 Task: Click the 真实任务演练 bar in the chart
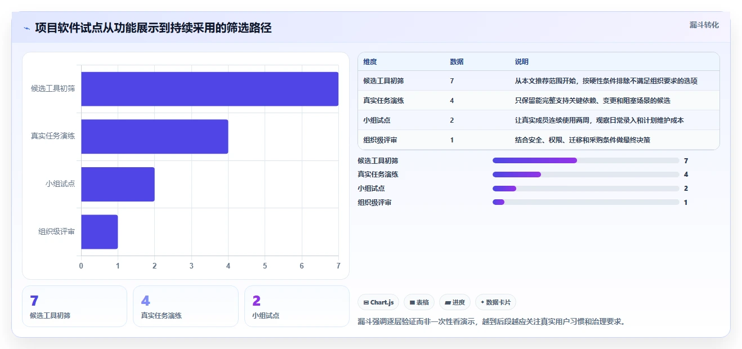click(x=154, y=136)
